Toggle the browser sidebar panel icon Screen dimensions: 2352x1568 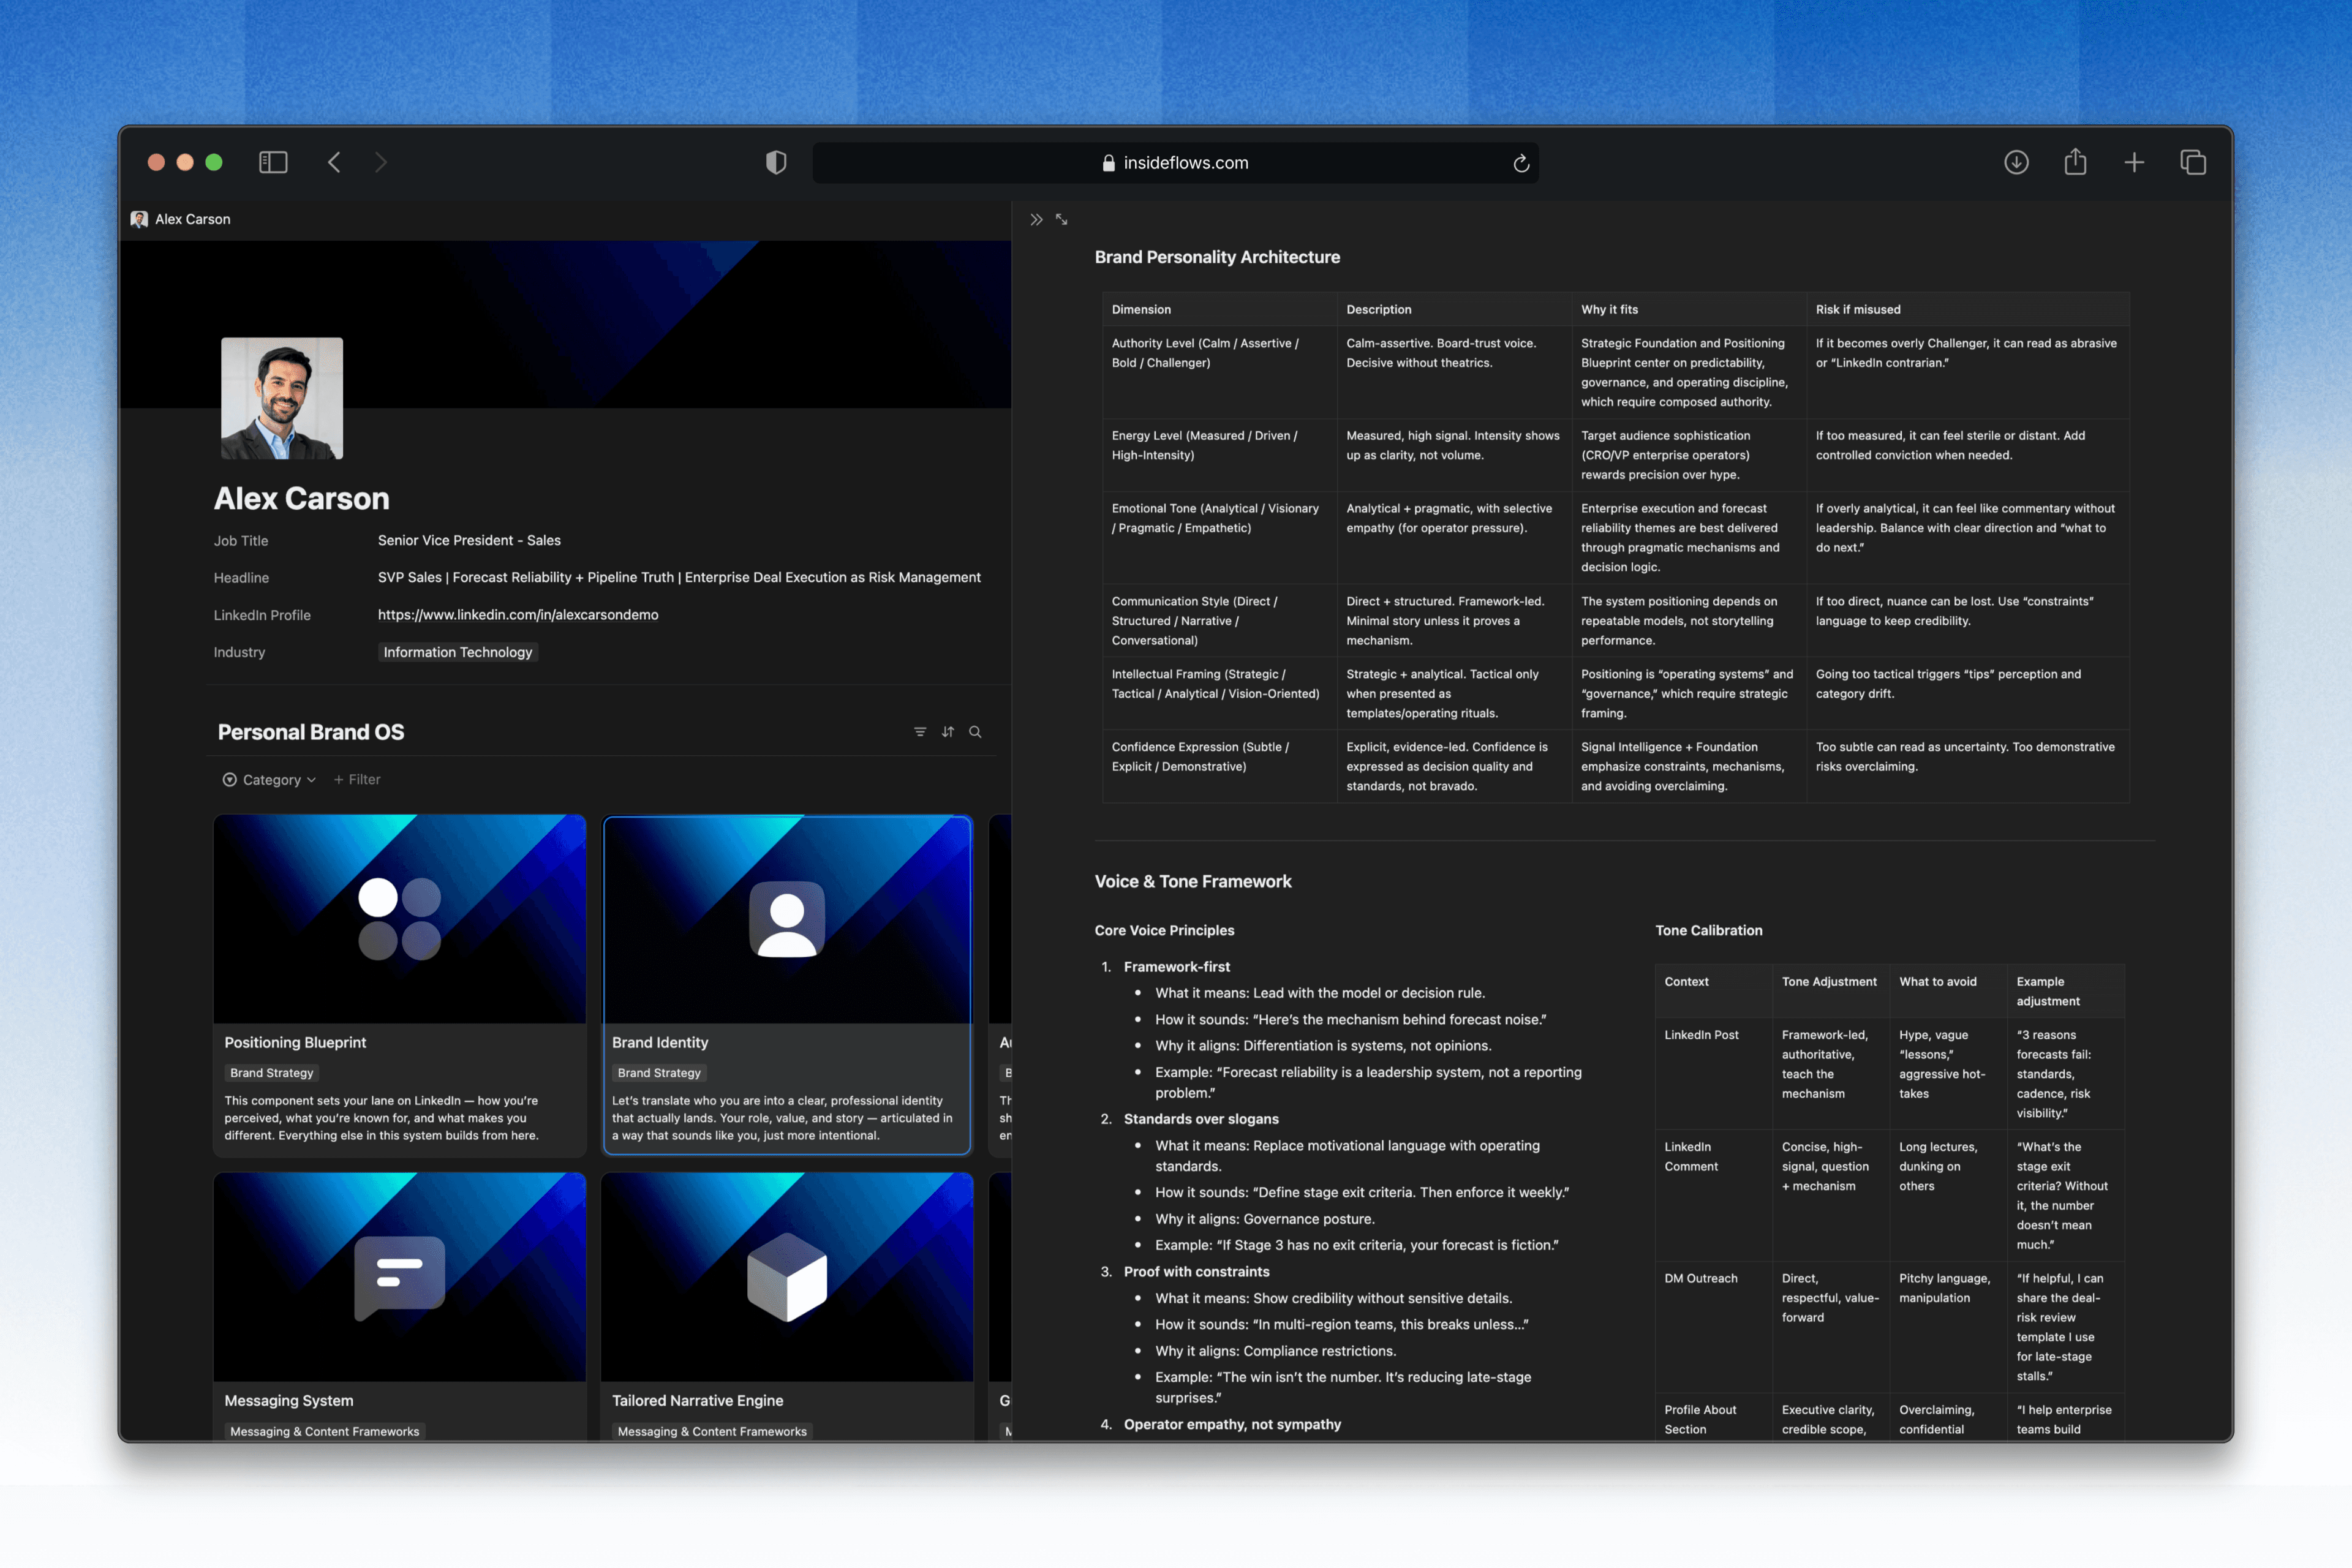[273, 162]
